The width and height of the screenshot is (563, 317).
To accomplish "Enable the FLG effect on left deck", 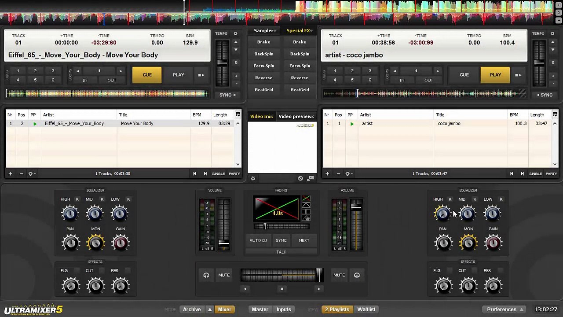I will [x=77, y=270].
